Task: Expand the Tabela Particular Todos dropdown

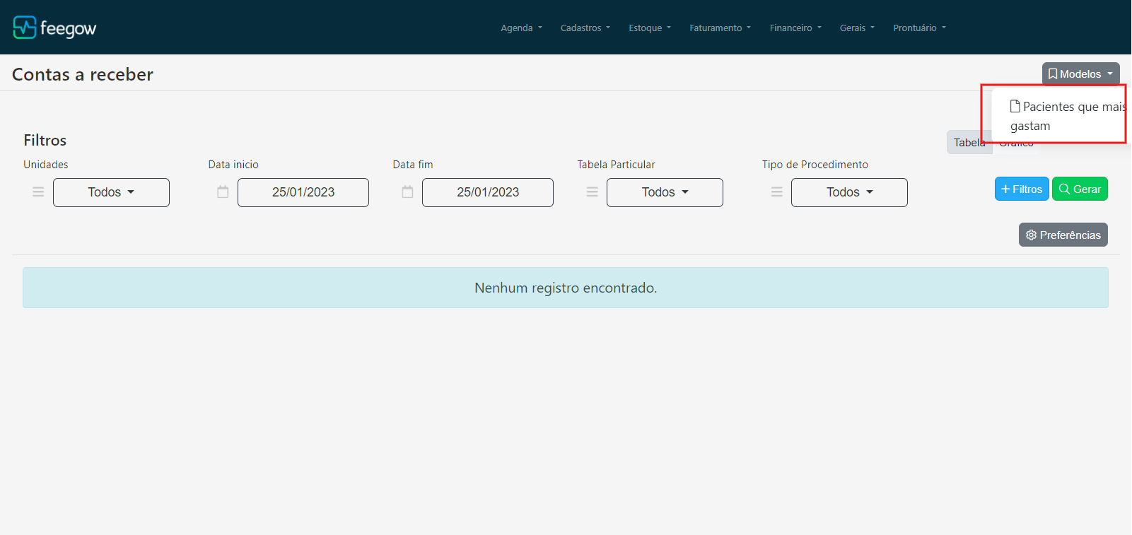Action: tap(665, 192)
